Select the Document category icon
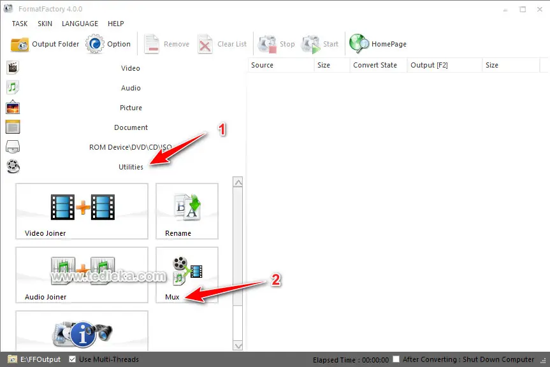Image resolution: width=550 pixels, height=367 pixels. click(13, 127)
